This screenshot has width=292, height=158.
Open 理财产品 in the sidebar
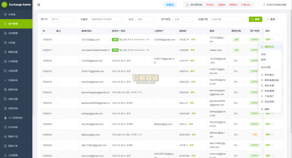click(x=16, y=136)
